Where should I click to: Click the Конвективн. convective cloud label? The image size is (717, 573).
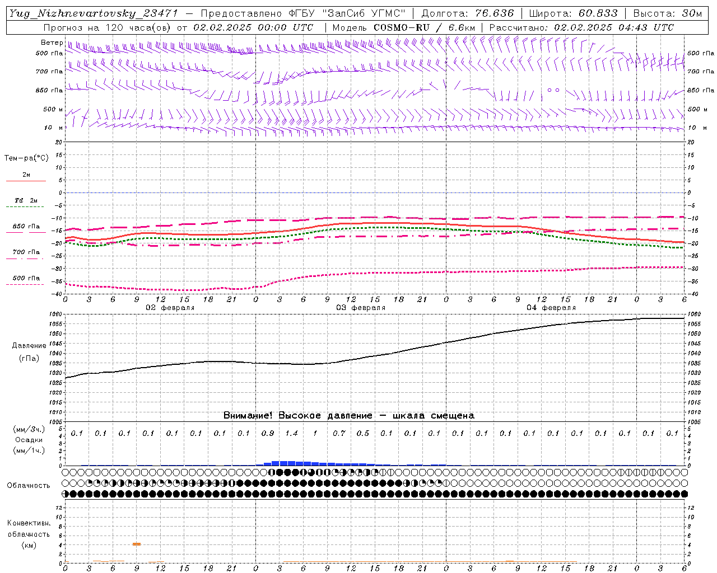(29, 523)
